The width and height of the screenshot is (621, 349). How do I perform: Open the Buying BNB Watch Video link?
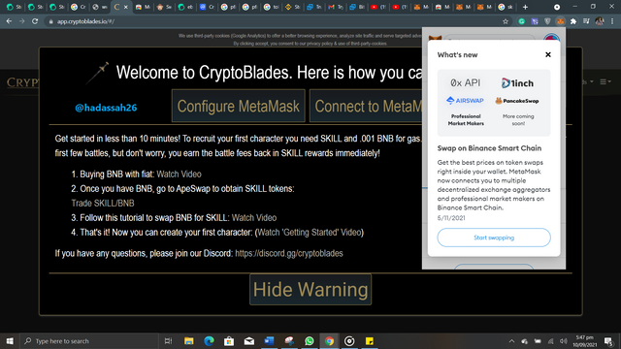click(179, 174)
